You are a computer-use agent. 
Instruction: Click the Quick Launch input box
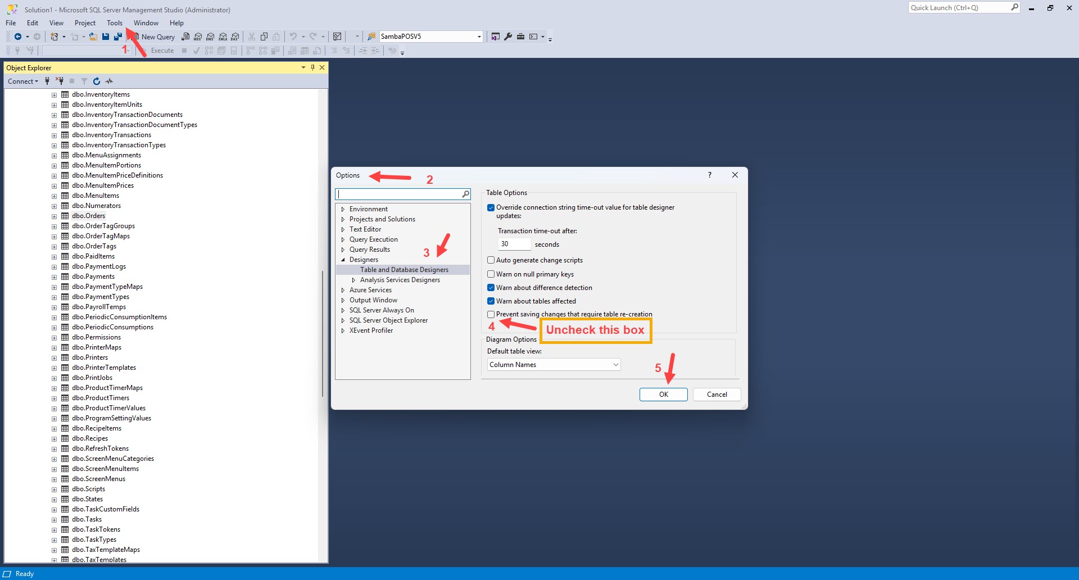[x=959, y=7]
